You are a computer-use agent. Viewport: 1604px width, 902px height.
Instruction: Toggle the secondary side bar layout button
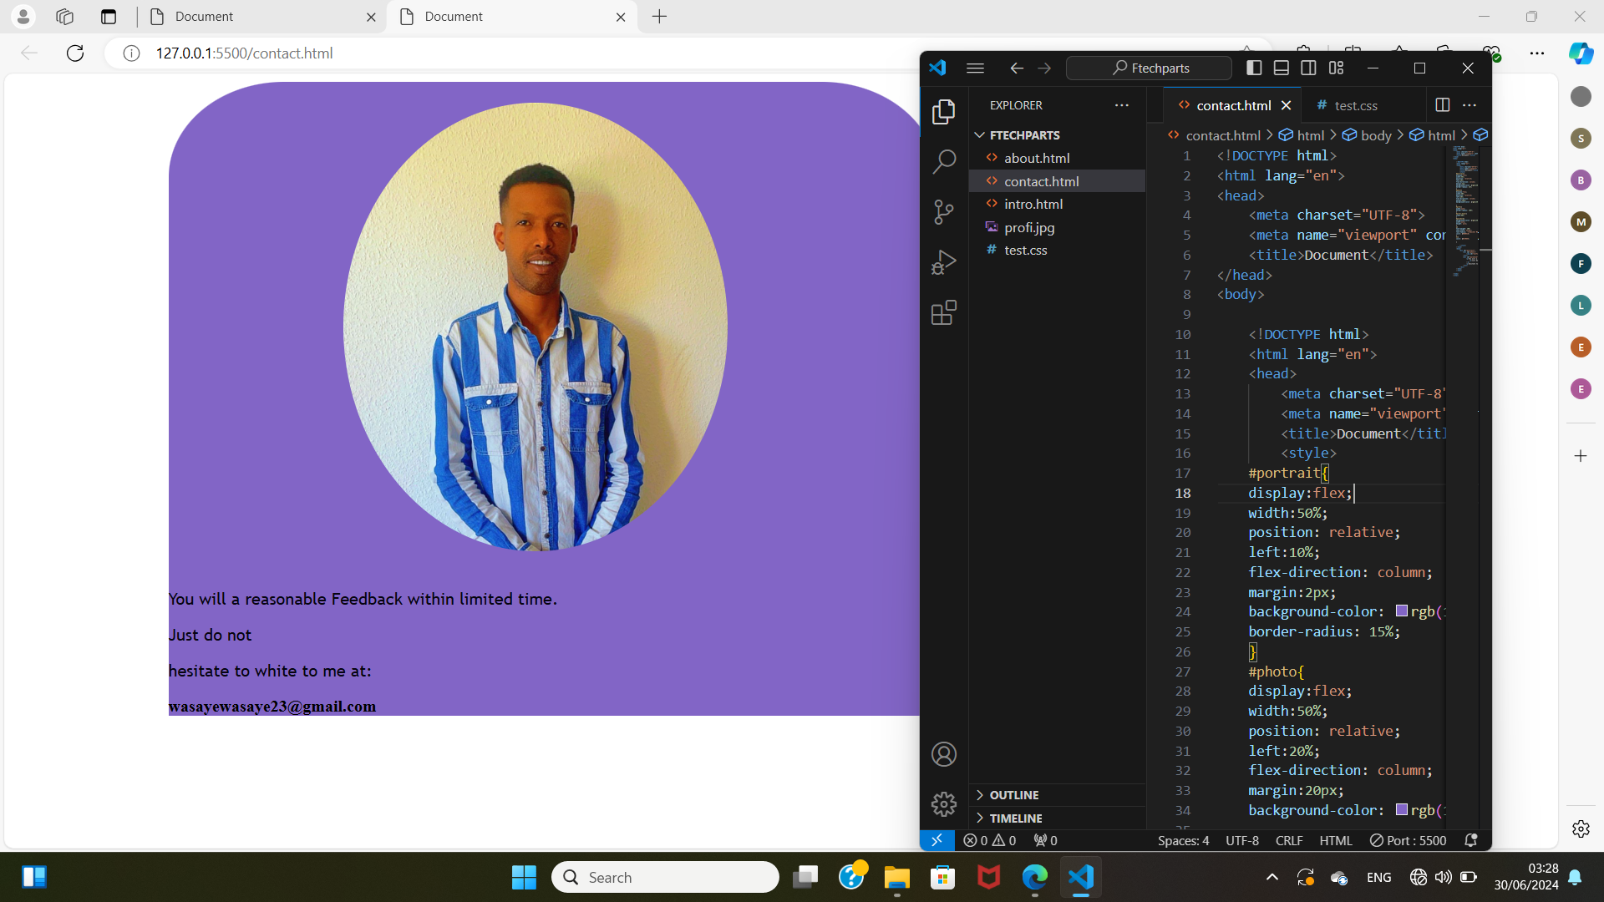[x=1308, y=68]
